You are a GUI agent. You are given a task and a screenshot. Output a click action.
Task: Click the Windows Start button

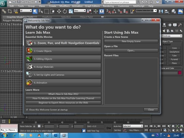click(5, 135)
